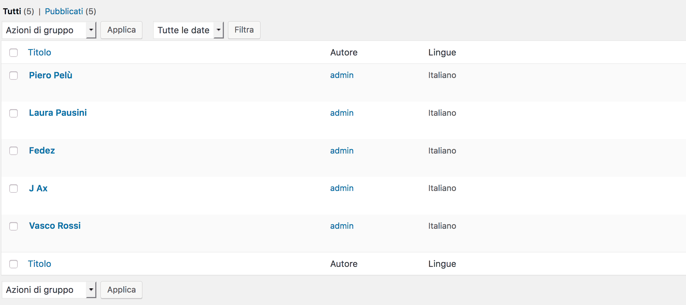Select all rows via bottom footer checkbox
Viewport: 686px width, 305px height.
14,264
